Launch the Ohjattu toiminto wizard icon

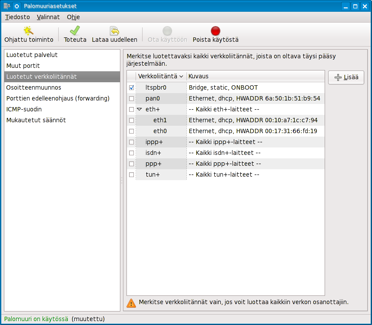29,31
